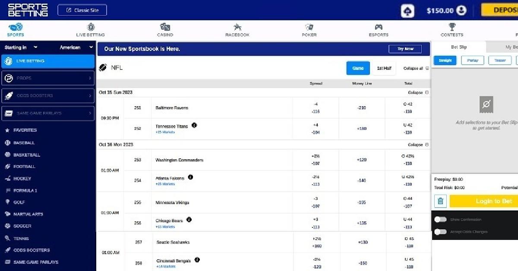Click the Try Now button for new sportsbook
518x271 pixels.
click(x=405, y=49)
